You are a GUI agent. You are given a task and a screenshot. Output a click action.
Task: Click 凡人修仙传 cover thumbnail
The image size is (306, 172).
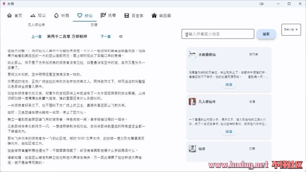[192, 102]
